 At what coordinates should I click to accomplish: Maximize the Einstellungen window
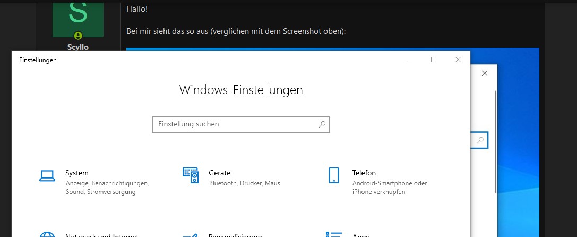point(434,60)
